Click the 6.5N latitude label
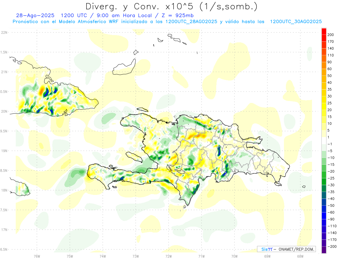The height and width of the screenshot is (260, 337). [x=4, y=249]
